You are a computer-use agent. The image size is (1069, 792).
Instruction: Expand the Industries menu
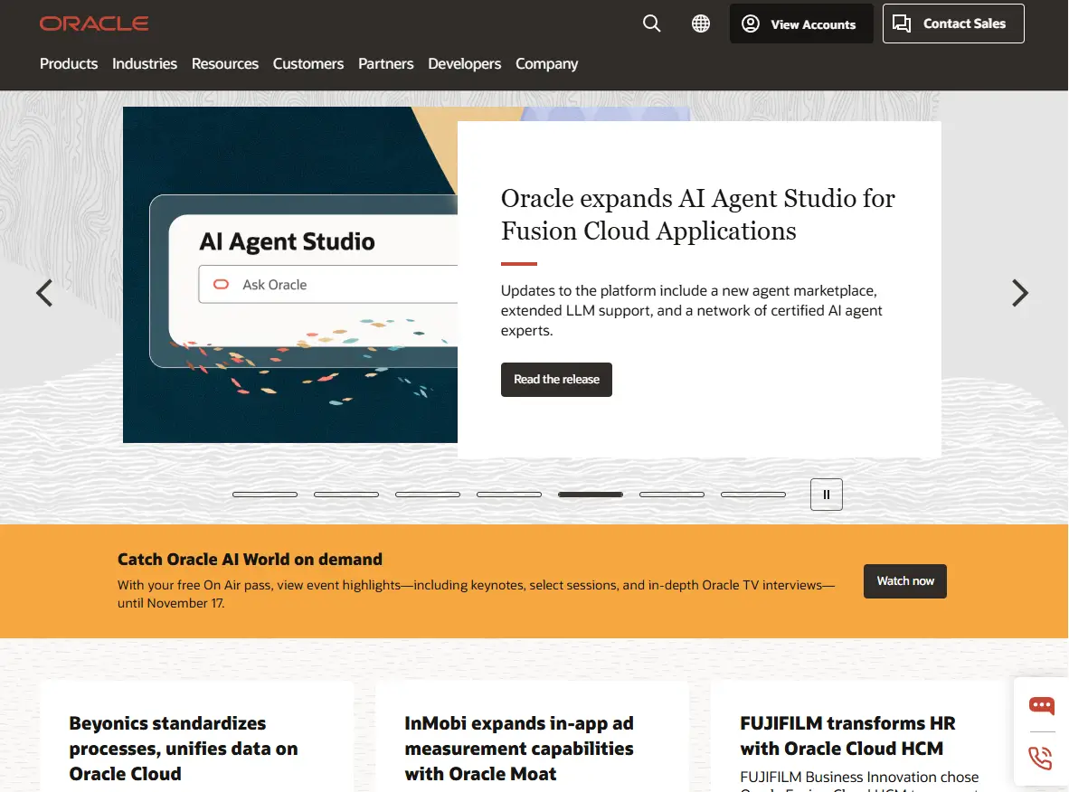point(145,63)
